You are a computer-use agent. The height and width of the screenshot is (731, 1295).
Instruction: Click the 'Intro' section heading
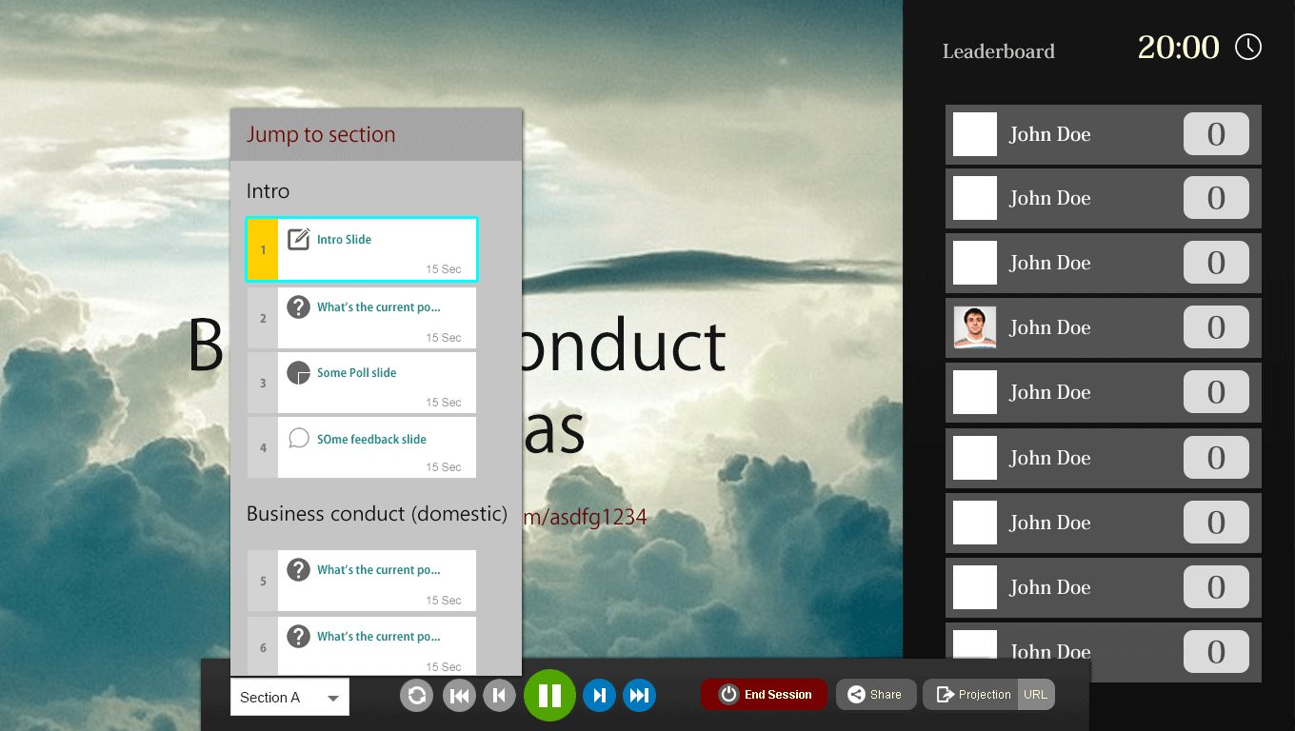[x=269, y=191]
